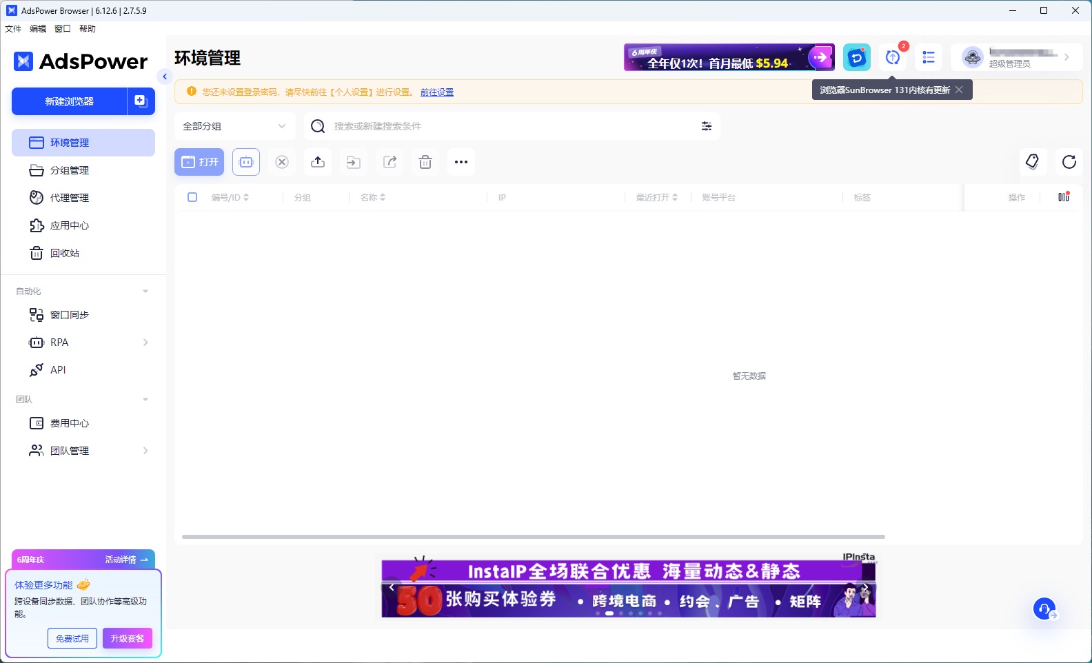
Task: Open 回收站 in the sidebar
Action: tap(83, 253)
